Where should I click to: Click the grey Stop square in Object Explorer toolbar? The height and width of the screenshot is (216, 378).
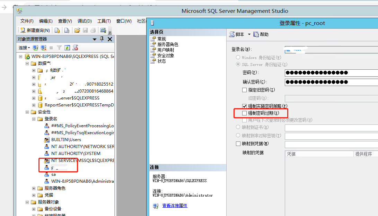point(51,48)
